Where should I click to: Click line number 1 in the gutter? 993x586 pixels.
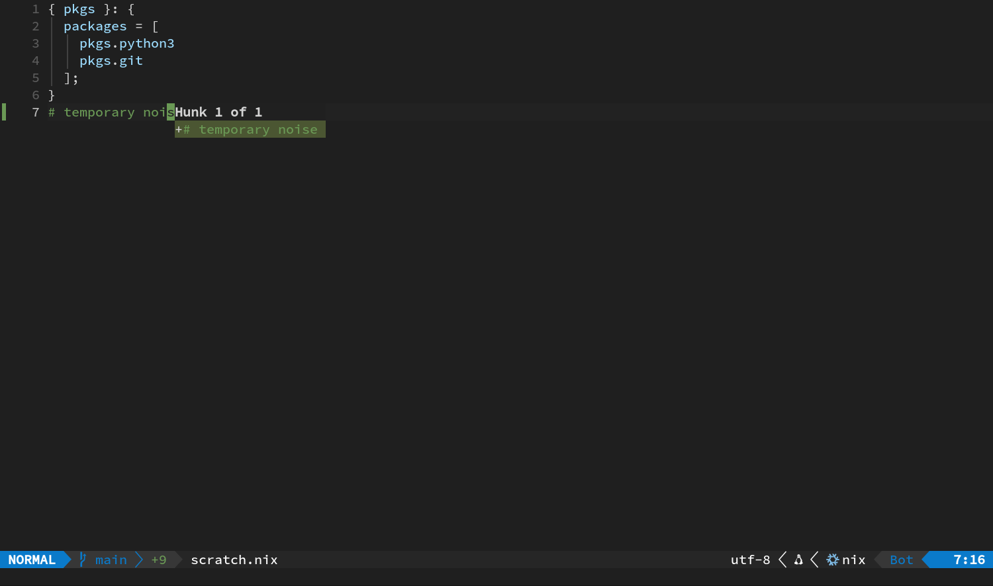pos(36,9)
